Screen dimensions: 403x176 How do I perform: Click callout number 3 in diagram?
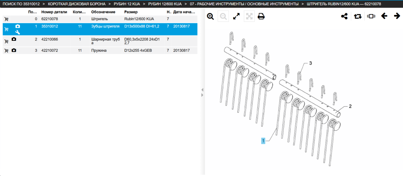[310, 63]
